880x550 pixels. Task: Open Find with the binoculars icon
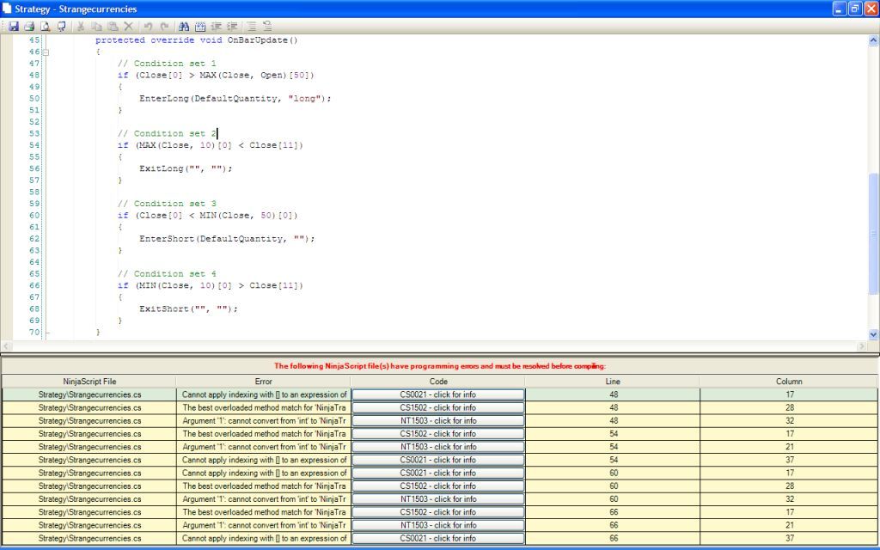coord(184,26)
